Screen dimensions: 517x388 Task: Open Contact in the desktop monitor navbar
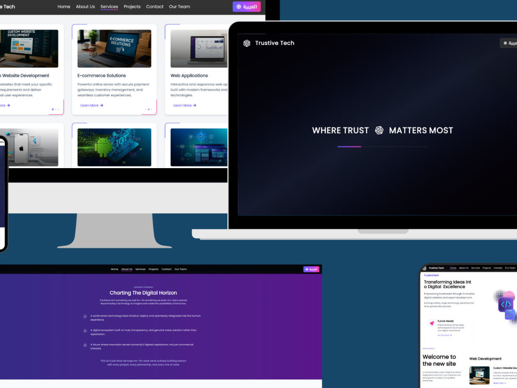tap(155, 7)
